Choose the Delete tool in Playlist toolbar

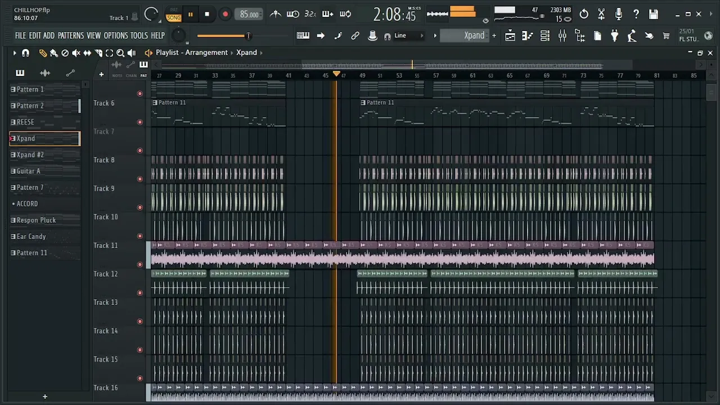click(x=65, y=53)
